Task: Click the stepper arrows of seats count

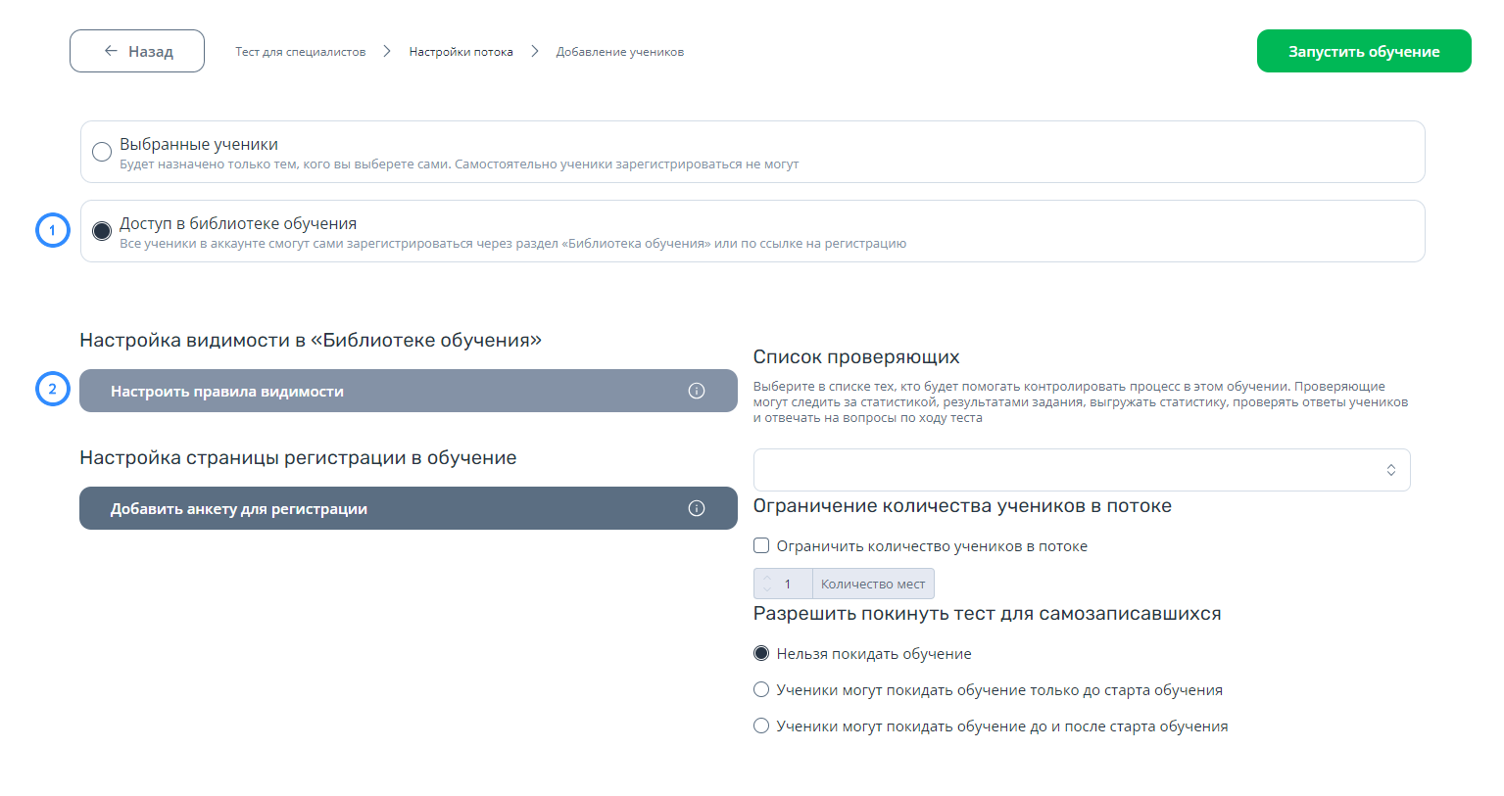Action: 766,584
